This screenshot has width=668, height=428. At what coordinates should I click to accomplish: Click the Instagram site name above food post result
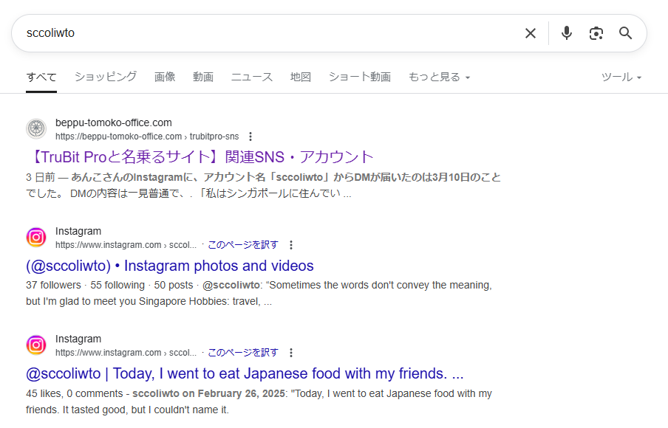coord(78,339)
